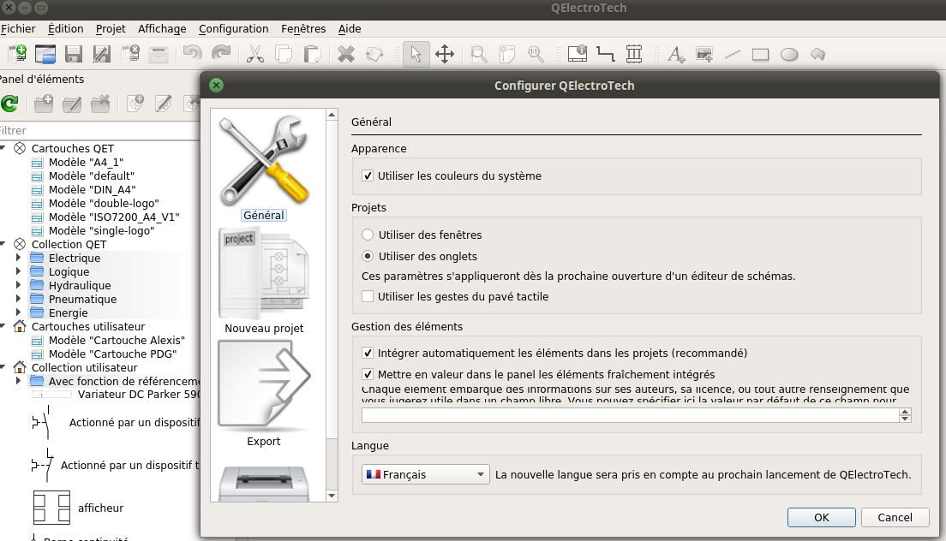Click the scissors cut icon
The image size is (946, 541).
coord(254,54)
